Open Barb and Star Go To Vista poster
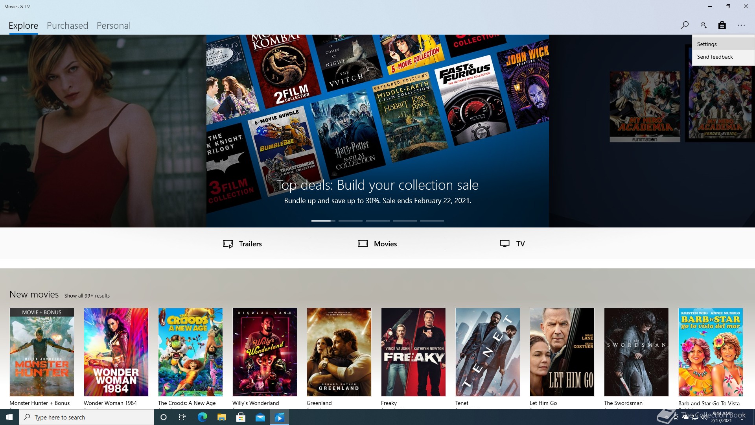This screenshot has width=755, height=425. 711,352
